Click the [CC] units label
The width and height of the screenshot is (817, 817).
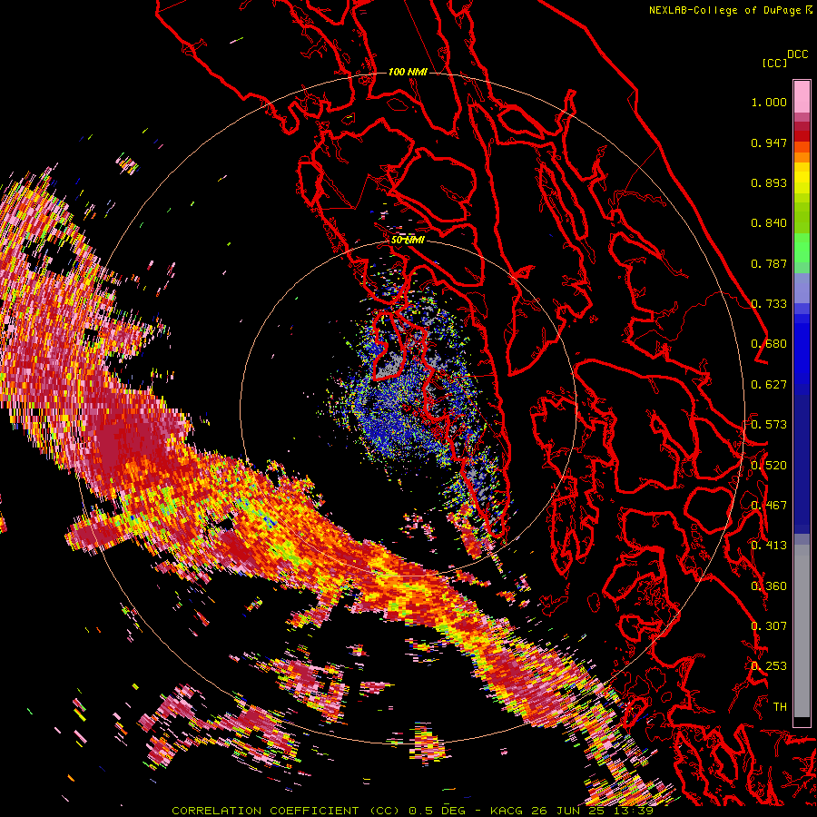(775, 63)
